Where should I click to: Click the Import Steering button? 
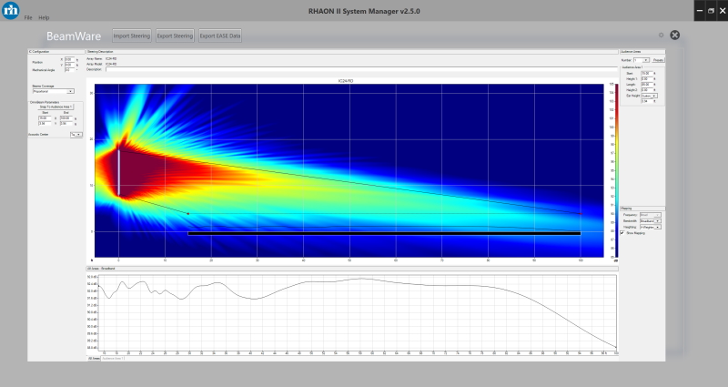(x=132, y=36)
